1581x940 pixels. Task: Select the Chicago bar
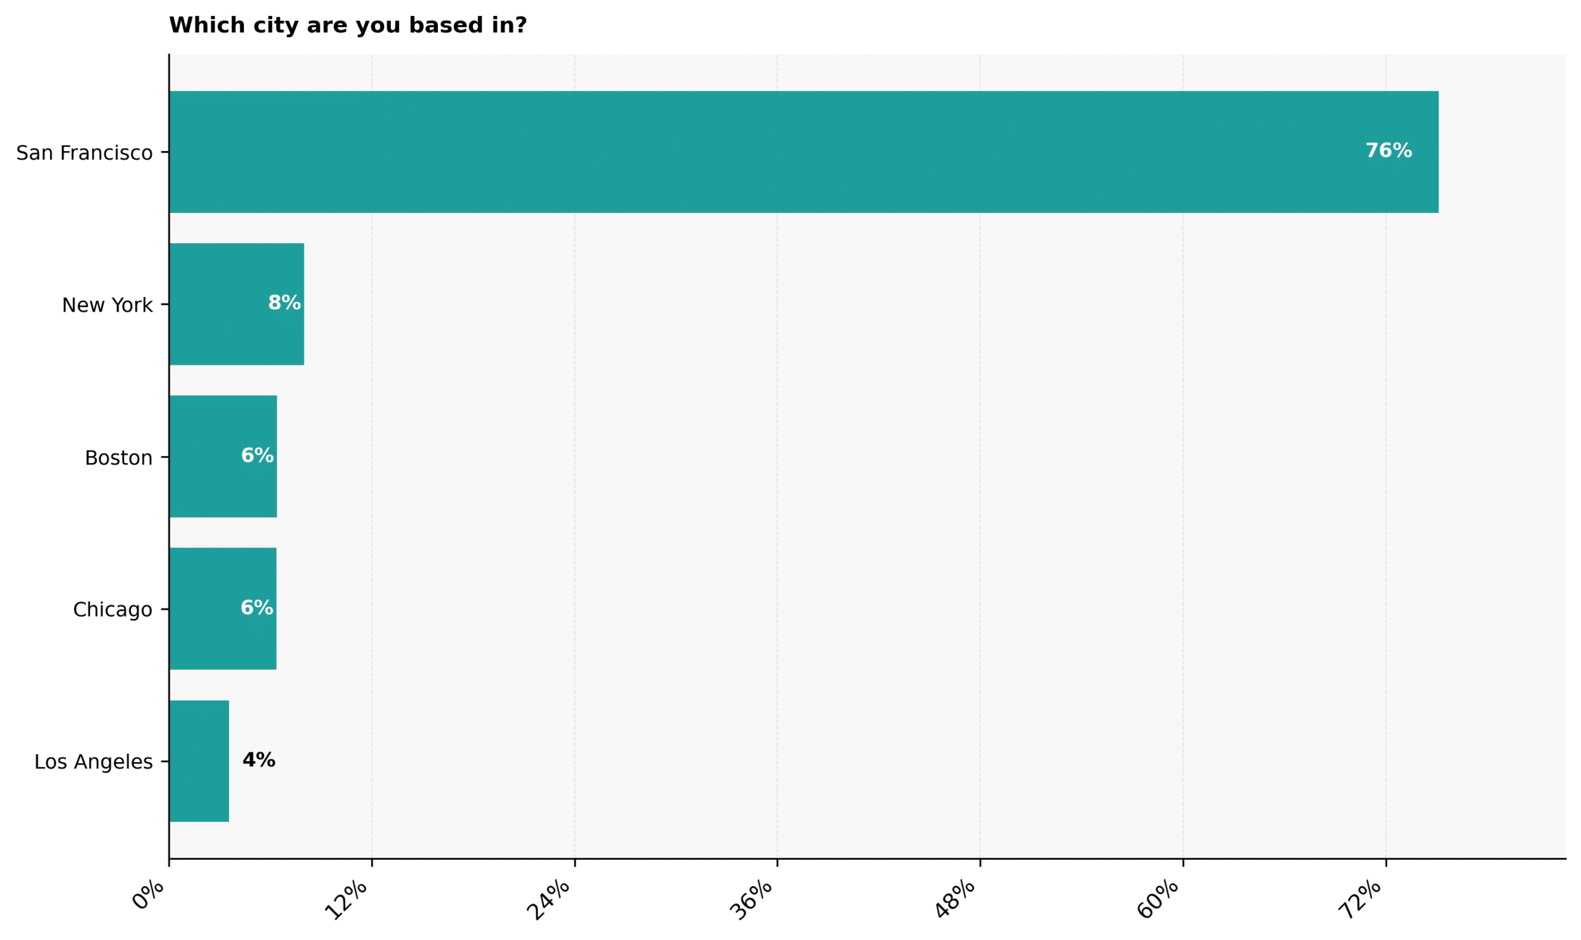point(222,609)
